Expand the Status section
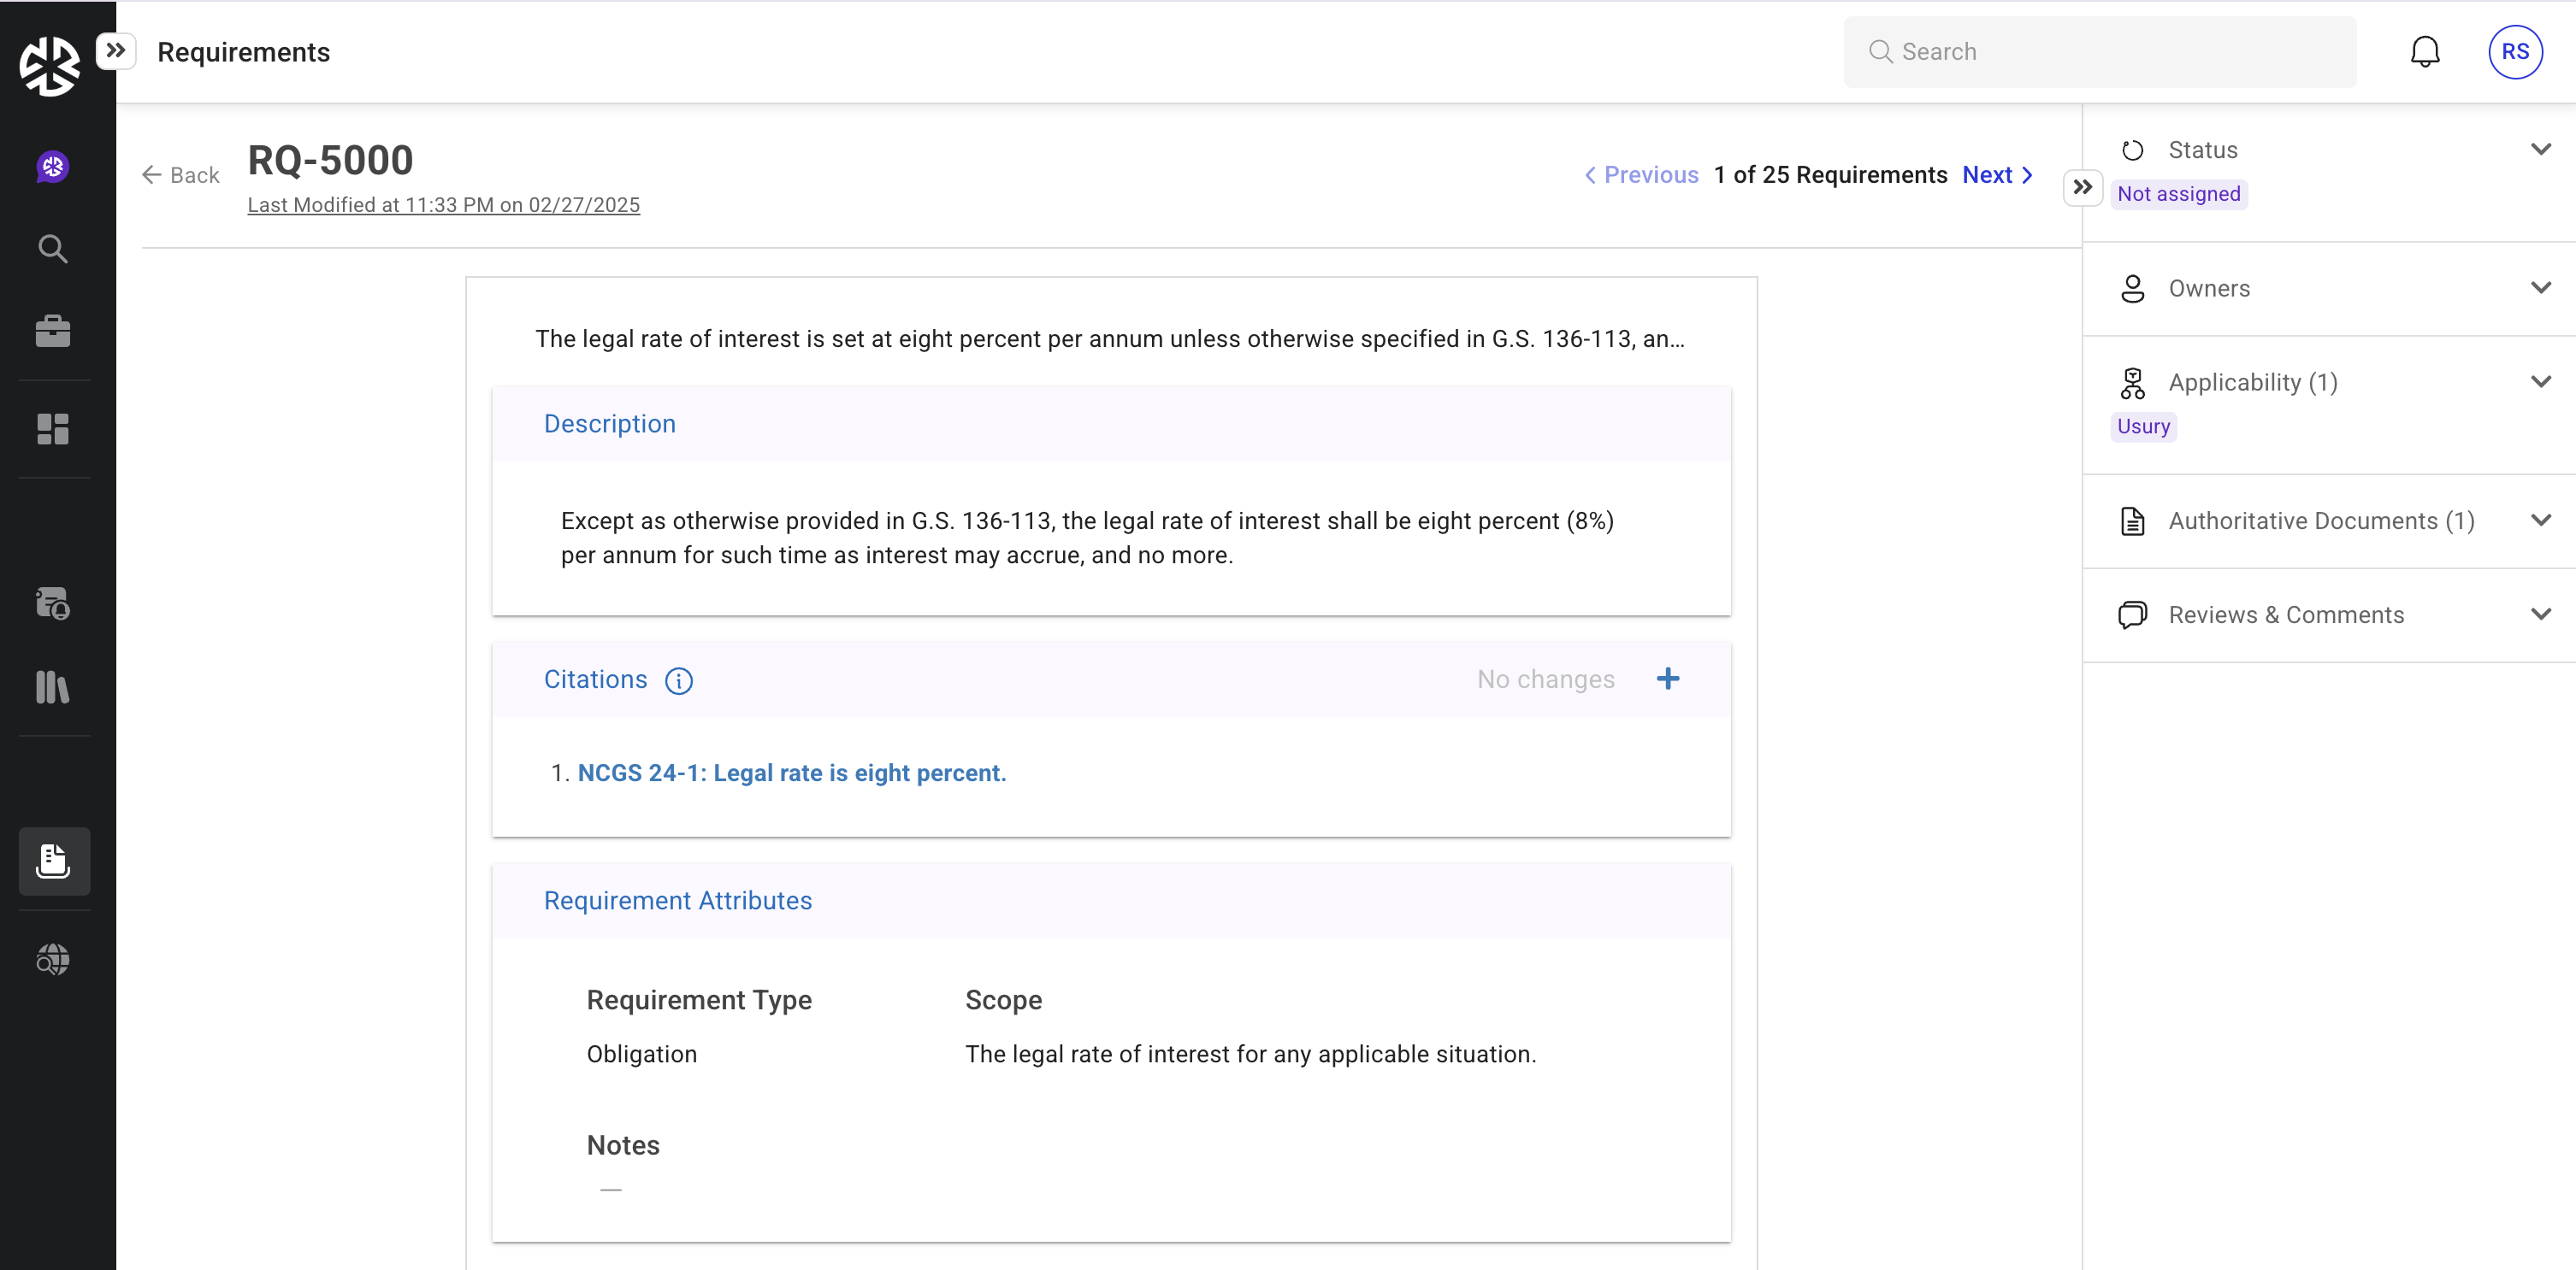The width and height of the screenshot is (2576, 1270). tap(2540, 150)
